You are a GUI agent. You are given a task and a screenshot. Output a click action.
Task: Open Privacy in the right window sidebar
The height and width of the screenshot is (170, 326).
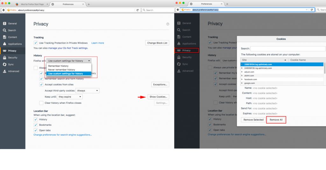187,50
